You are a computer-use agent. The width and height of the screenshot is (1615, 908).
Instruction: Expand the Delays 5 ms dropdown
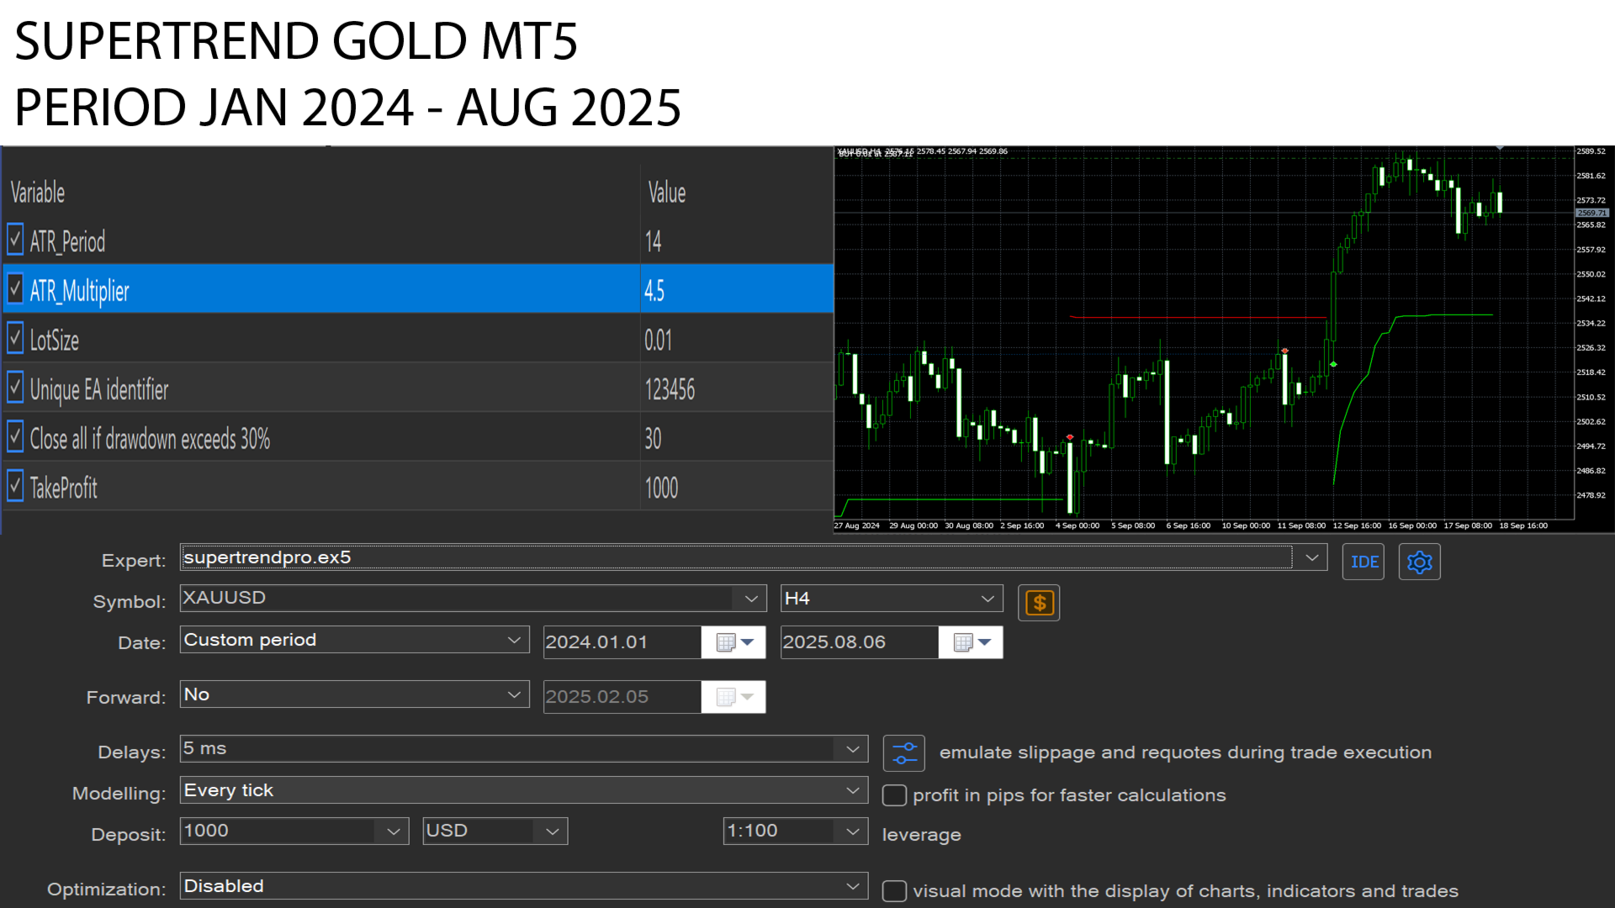(x=852, y=749)
